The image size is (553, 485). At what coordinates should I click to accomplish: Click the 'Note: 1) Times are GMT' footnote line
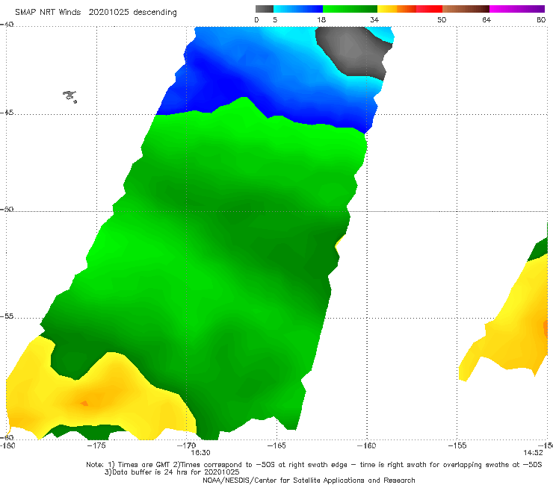point(314,465)
